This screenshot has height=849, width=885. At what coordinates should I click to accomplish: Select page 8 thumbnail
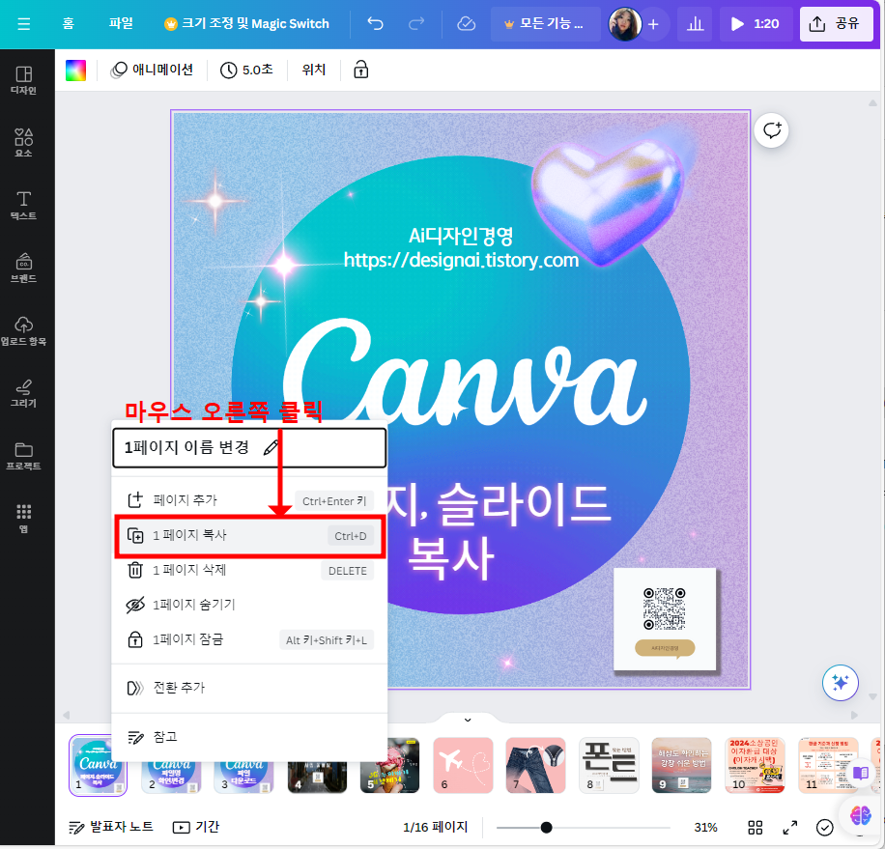pos(609,765)
